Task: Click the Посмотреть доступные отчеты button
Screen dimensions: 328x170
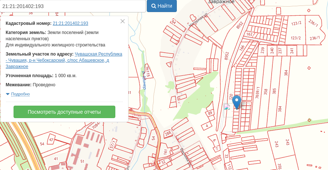Action: pyautogui.click(x=64, y=112)
